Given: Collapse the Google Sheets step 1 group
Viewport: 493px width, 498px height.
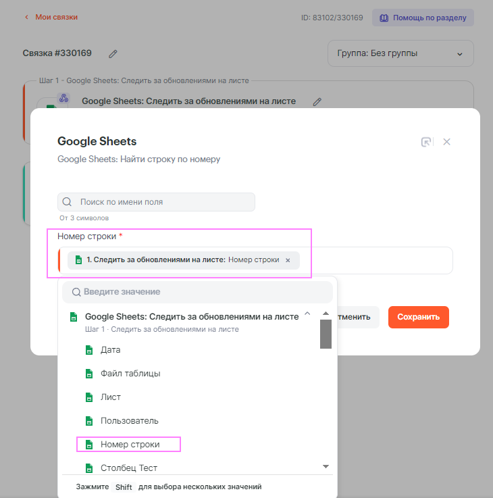Looking at the screenshot, I should pos(307,314).
